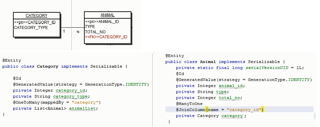Click the serialVersionUID constant in Animal
The height and width of the screenshot is (127, 320).
(x=267, y=68)
